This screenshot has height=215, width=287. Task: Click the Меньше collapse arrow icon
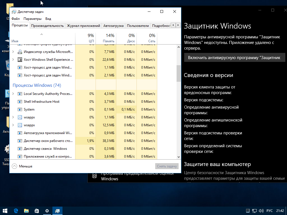(15, 166)
